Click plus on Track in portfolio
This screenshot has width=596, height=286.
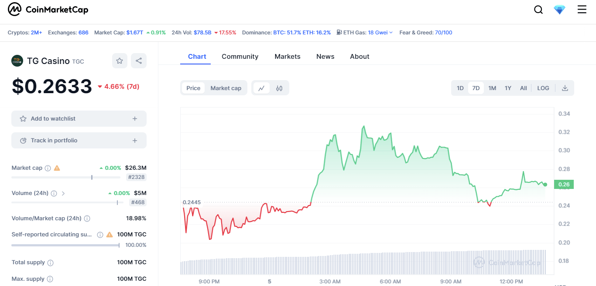pos(135,141)
